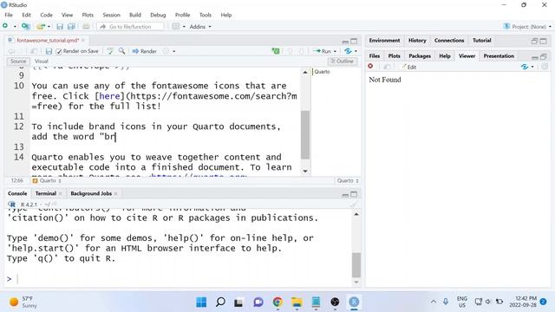Click the Print icon in main toolbar
Image resolution: width=555 pixels, height=312 pixels.
[x=86, y=27]
